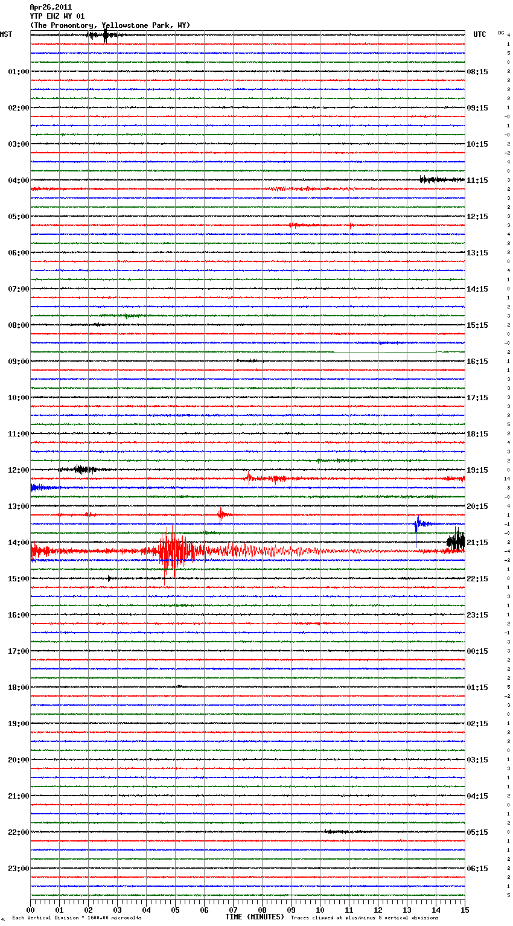Click the DC column header label

coord(501,33)
